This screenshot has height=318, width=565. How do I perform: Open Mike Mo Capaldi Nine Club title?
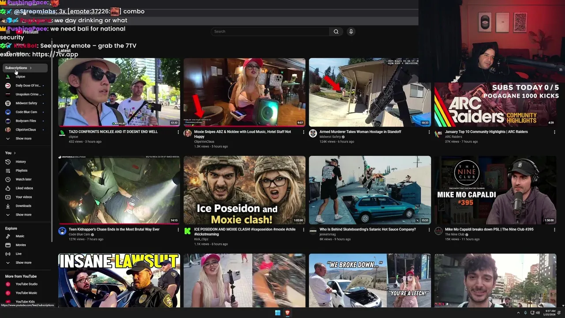click(489, 229)
